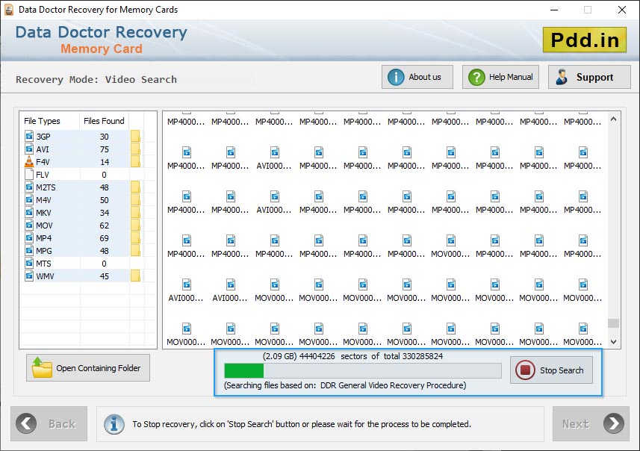The width and height of the screenshot is (640, 451).
Task: Click the 'Recovery Mode: Video Search' label
Action: [x=96, y=79]
